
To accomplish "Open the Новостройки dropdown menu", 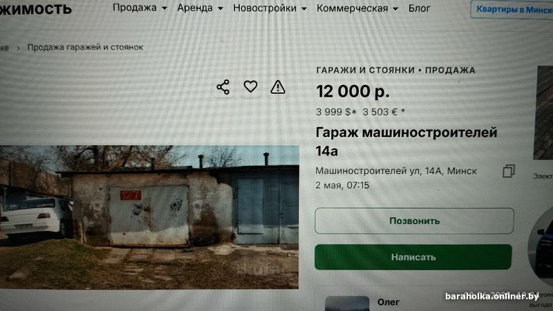I will click(x=270, y=8).
